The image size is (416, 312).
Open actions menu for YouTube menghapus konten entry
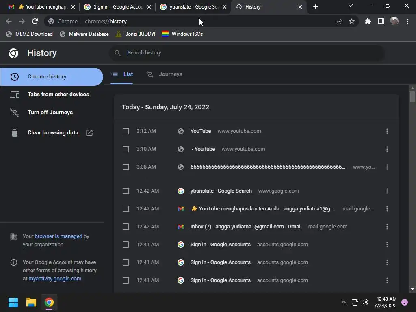click(x=387, y=209)
